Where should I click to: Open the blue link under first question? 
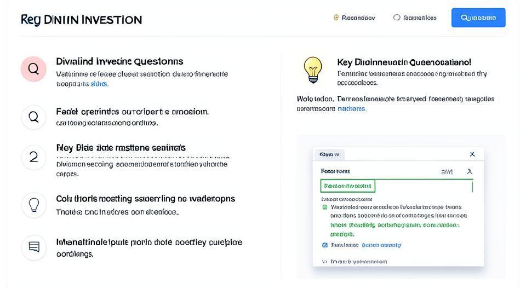pyautogui.click(x=99, y=84)
